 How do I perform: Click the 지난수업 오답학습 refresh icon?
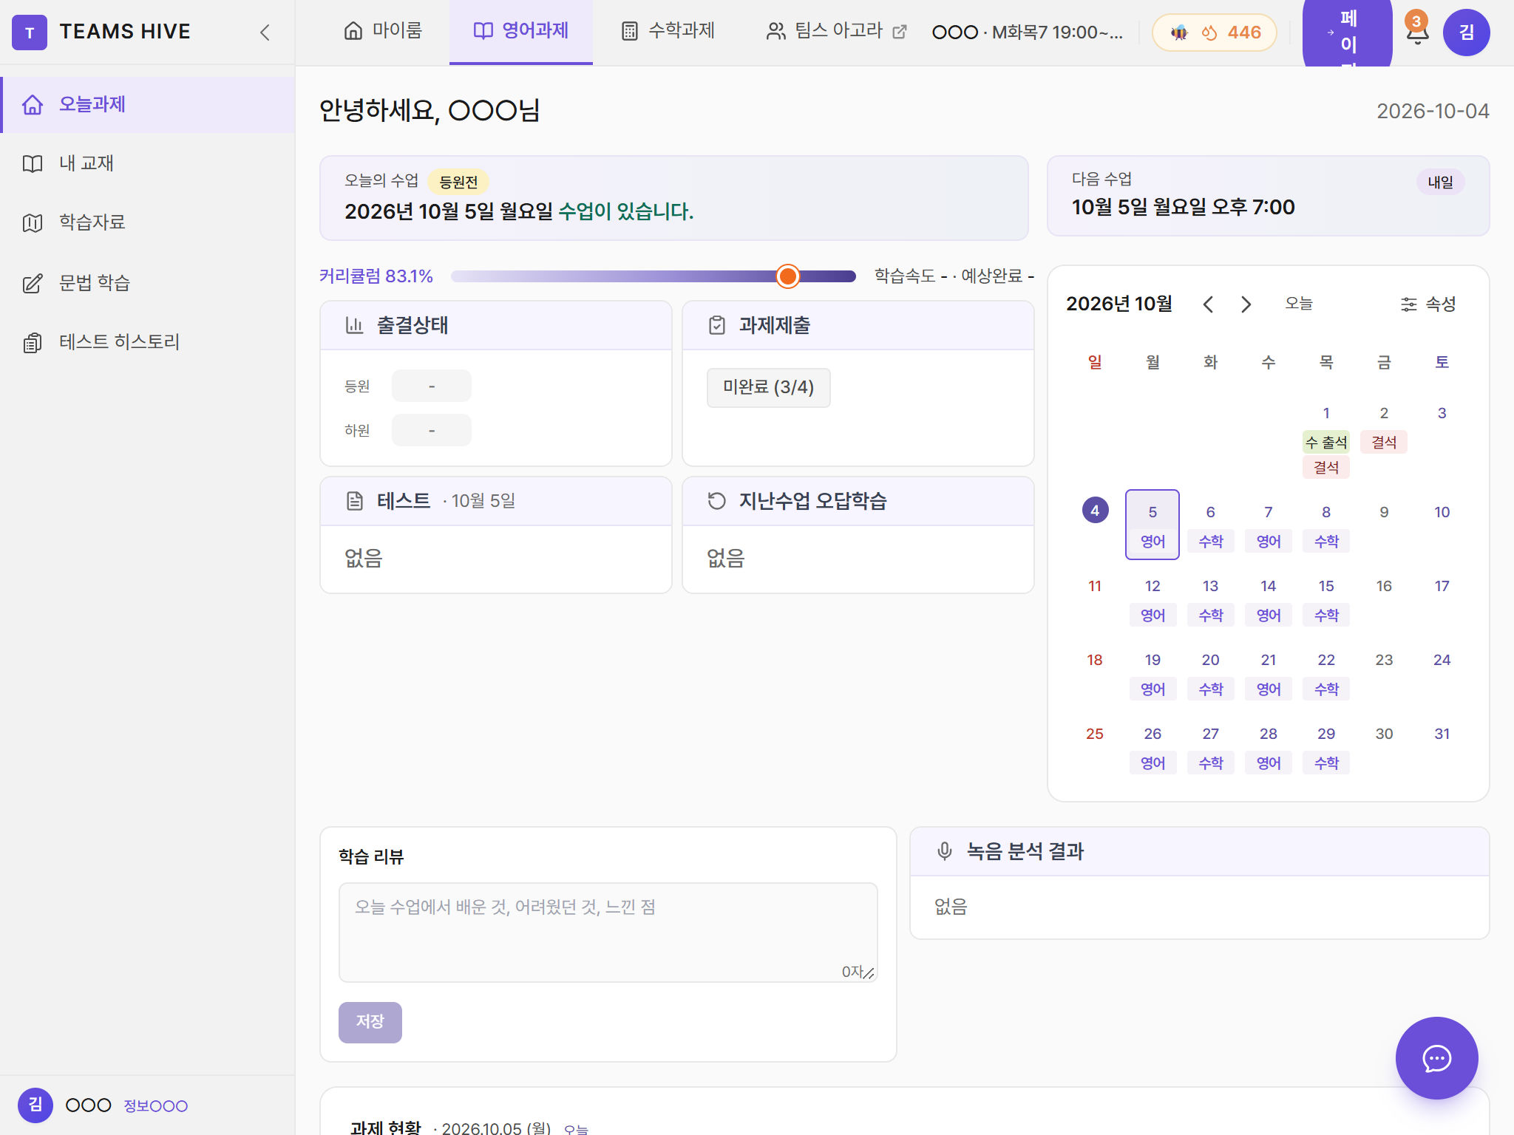click(x=716, y=501)
